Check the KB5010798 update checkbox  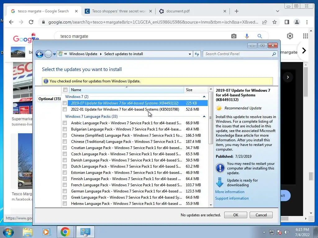pos(65,109)
